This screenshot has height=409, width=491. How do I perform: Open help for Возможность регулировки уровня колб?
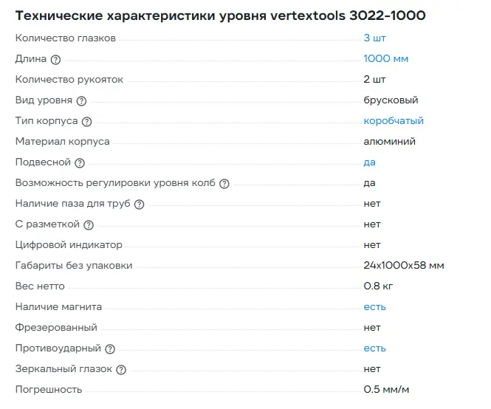coord(224,183)
